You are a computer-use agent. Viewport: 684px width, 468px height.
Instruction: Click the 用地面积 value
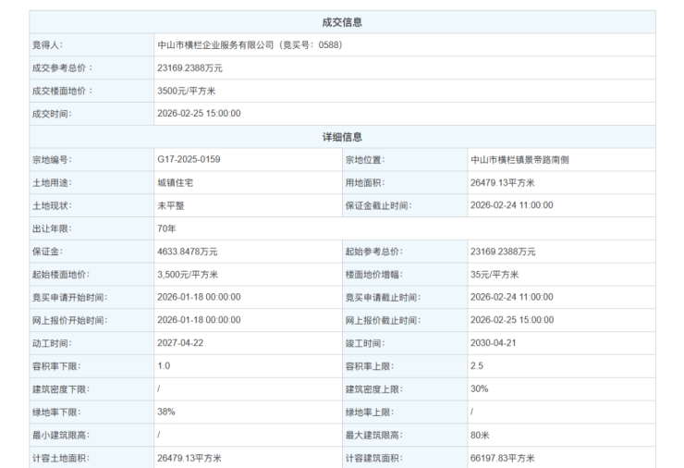click(506, 183)
